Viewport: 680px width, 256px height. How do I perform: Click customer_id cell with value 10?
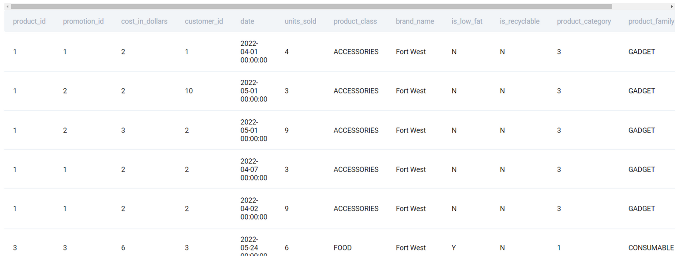tap(189, 91)
